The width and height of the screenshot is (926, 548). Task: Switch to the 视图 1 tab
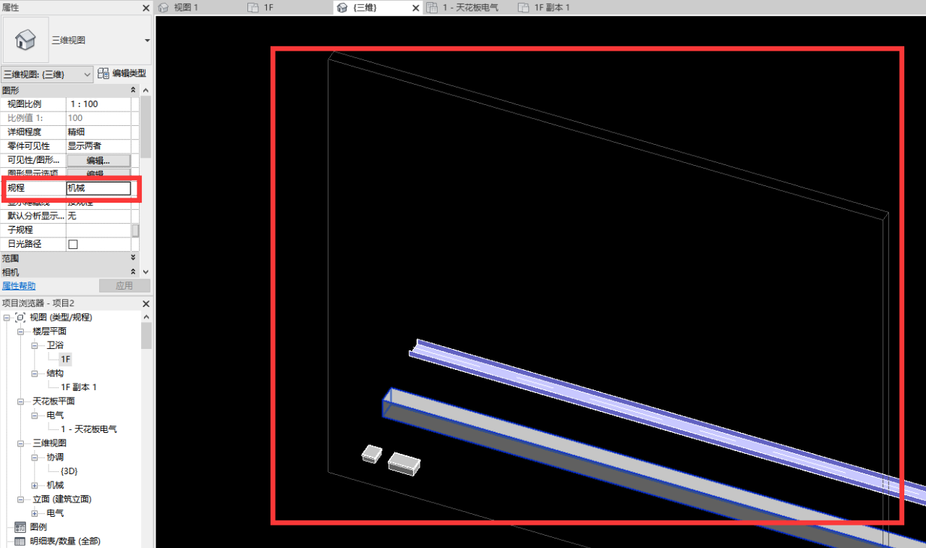(186, 7)
